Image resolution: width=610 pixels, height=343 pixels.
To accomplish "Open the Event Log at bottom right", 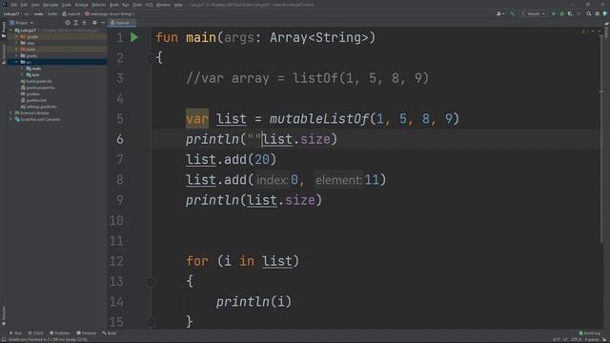I will (590, 333).
